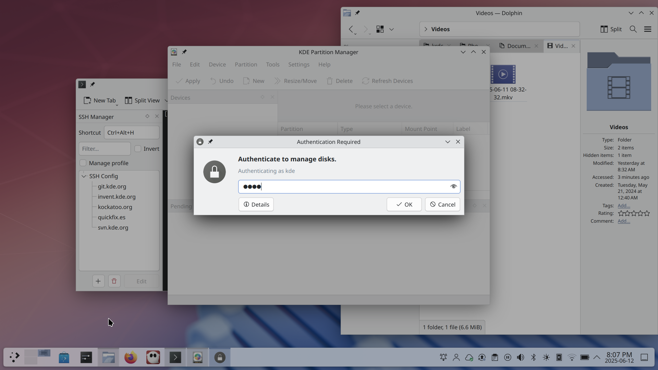Cancel the authentication dialog
The width and height of the screenshot is (658, 370).
[x=442, y=204]
